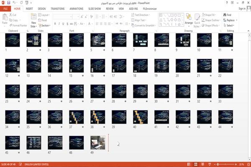
Task: Expand Shape Fill dropdown
Action: [209, 15]
